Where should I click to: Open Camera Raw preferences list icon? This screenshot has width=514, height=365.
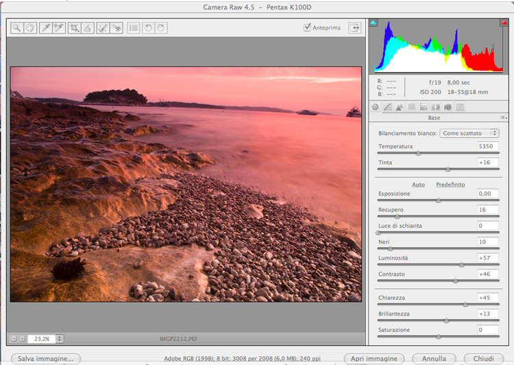pos(134,28)
